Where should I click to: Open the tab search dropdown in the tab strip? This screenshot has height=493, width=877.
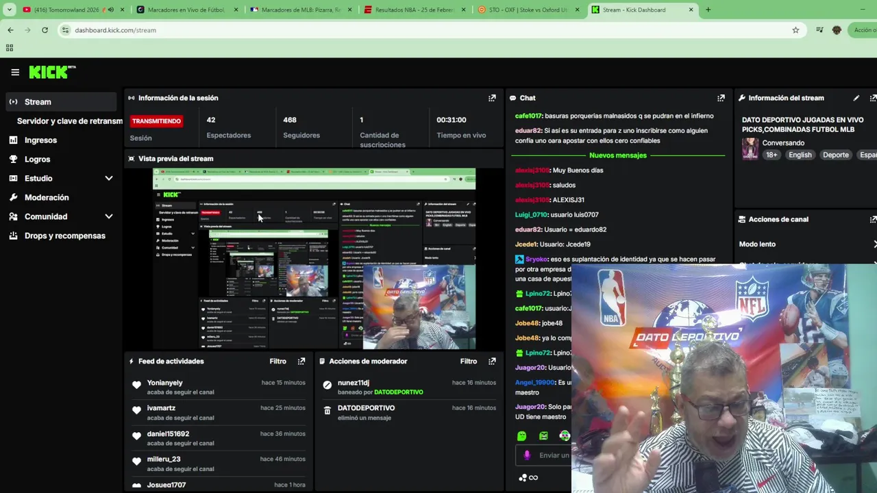point(10,10)
